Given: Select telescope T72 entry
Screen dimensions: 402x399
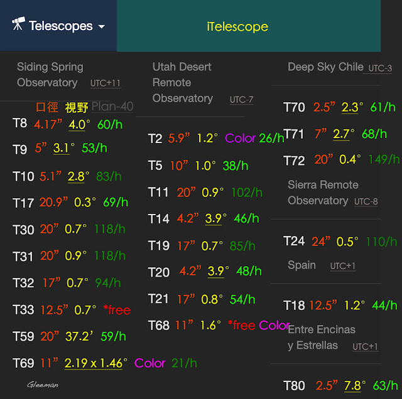Looking at the screenshot, I should pos(294,161).
